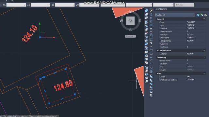209x117 pixels.
Task: Click the 124.80 elevation text in drawing
Action: coord(63,85)
